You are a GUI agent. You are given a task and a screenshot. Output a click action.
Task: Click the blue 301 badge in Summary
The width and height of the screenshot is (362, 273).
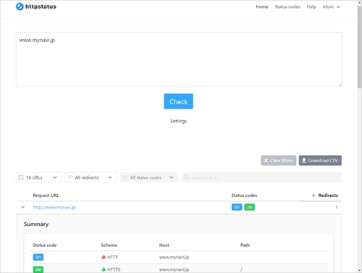tap(38, 257)
